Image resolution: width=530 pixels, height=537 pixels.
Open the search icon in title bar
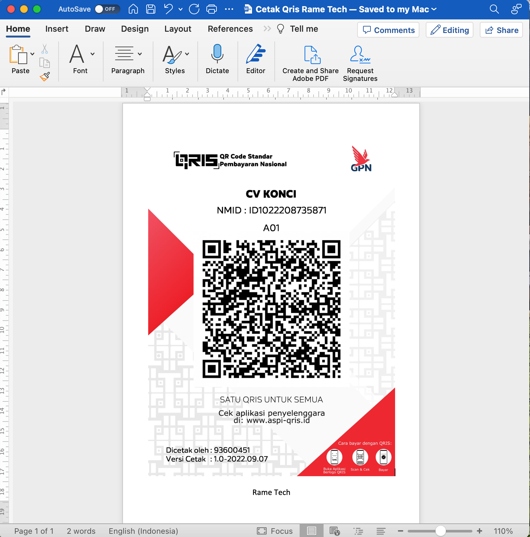tap(494, 9)
